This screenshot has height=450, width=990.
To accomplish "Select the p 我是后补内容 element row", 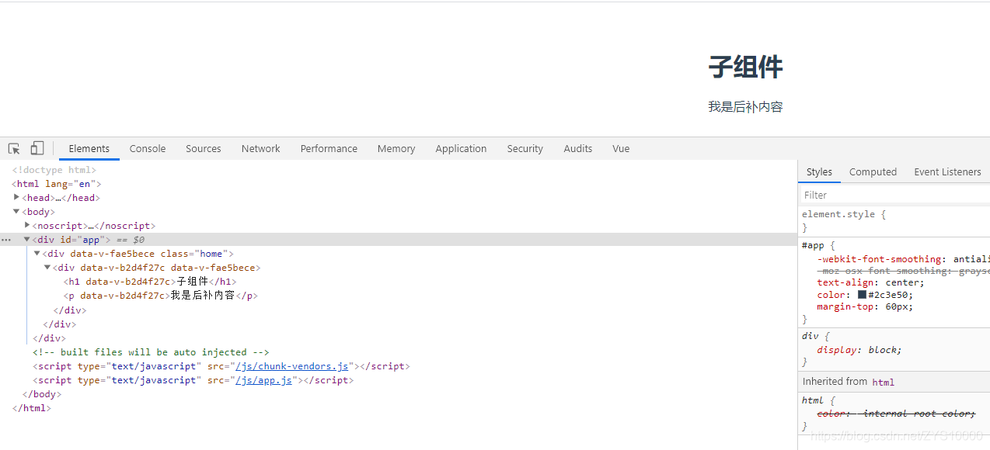I will (160, 296).
